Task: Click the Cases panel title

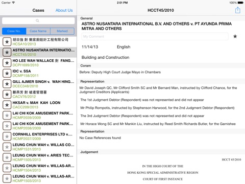Action: (38, 10)
